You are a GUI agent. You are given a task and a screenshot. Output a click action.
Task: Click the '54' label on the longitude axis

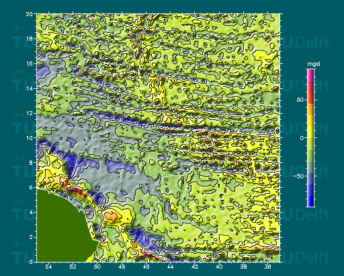tap(48, 267)
